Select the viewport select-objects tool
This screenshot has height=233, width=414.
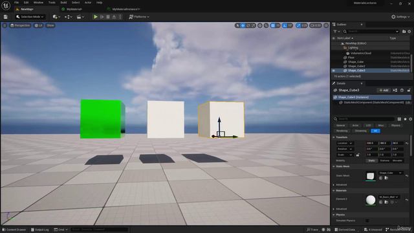(237, 26)
